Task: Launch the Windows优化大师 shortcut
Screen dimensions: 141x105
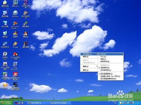Action: point(15,56)
